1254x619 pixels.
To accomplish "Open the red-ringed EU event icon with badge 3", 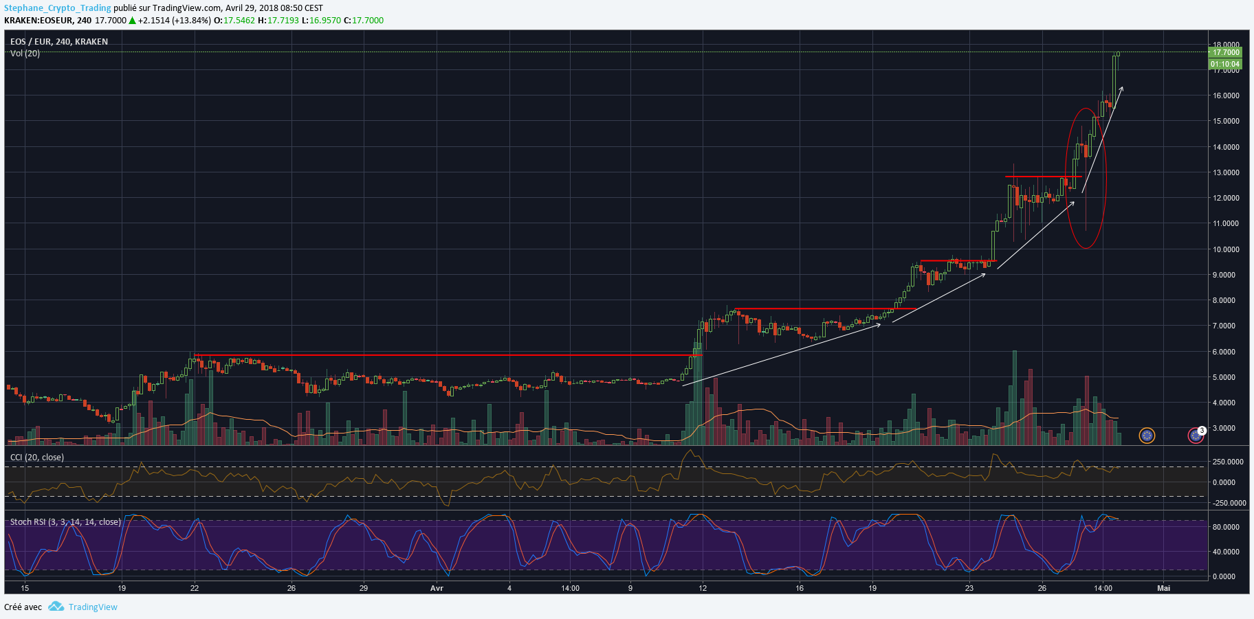I will 1196,436.
